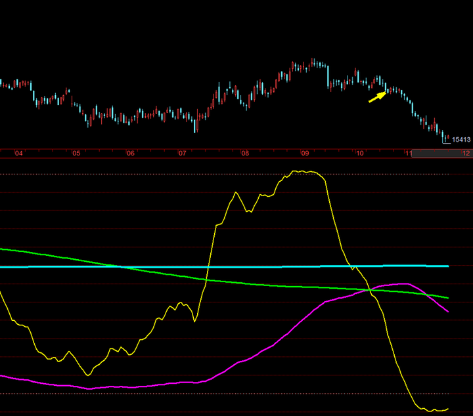Select the 05 month label on time axis
This screenshot has height=416, width=473.
(x=76, y=154)
